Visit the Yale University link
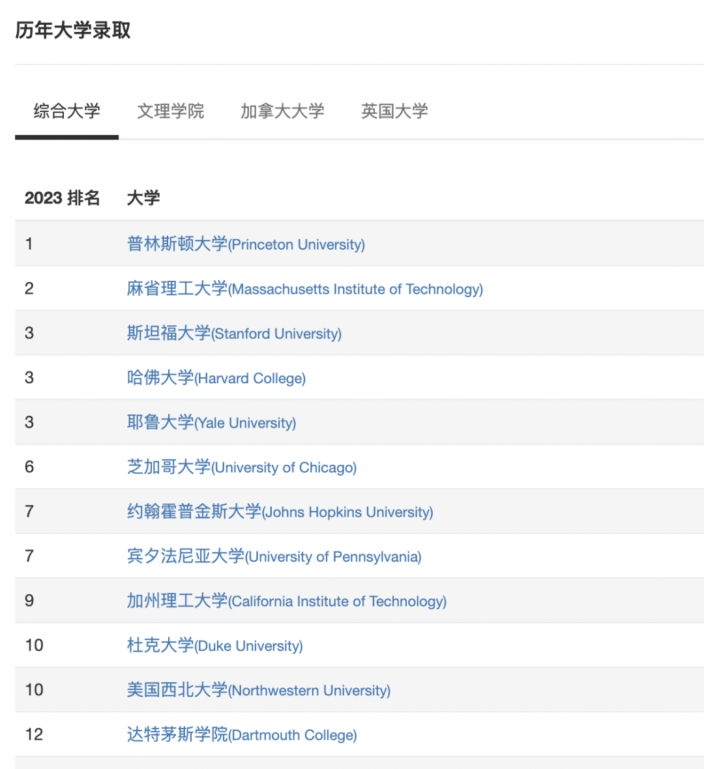The width and height of the screenshot is (704, 769). point(211,422)
